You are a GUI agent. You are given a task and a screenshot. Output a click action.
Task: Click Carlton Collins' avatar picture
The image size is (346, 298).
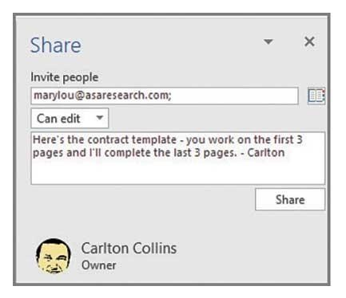pyautogui.click(x=54, y=256)
